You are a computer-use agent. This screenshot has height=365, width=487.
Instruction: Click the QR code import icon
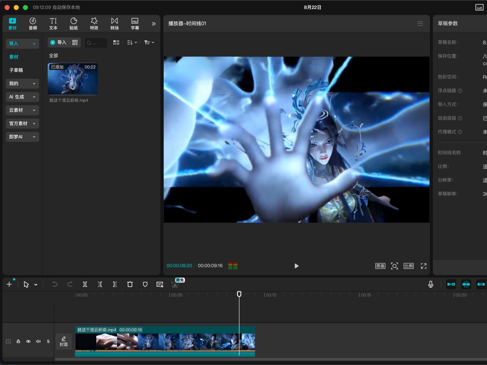click(75, 42)
